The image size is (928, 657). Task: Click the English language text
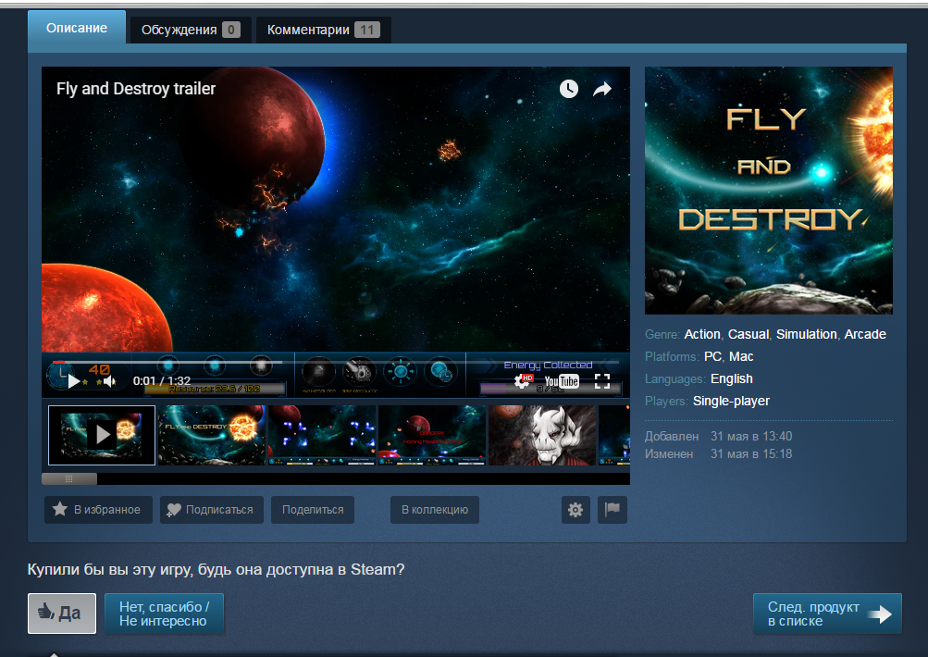[x=732, y=378]
